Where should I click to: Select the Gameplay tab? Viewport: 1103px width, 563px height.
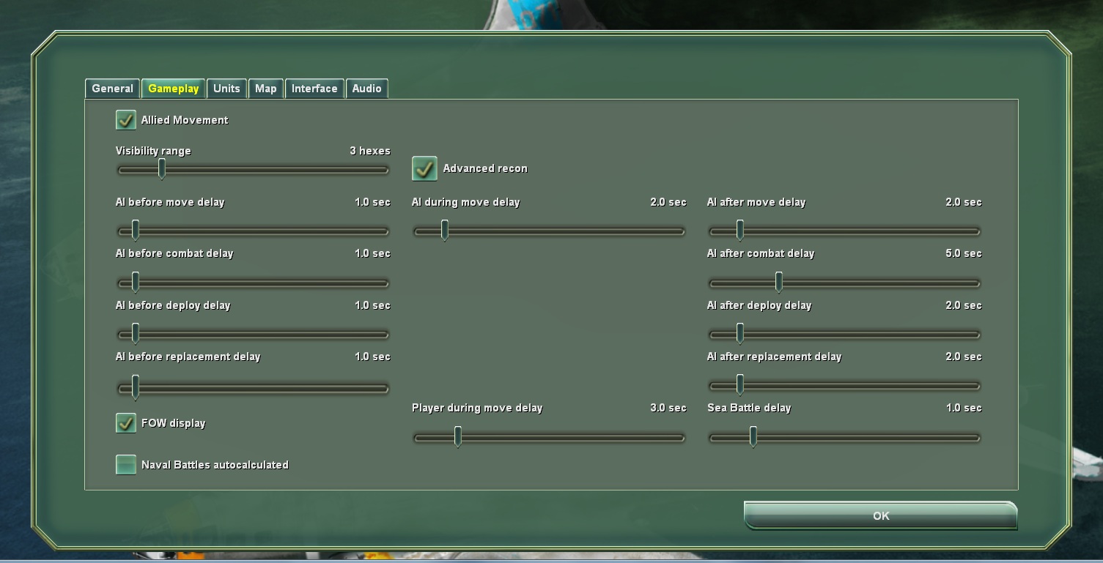173,89
